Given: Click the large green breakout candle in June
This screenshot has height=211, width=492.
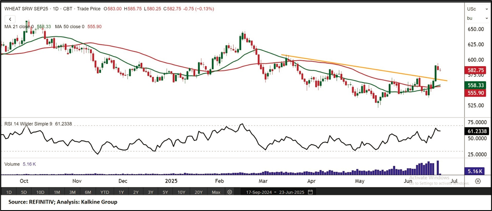Looking at the screenshot, I should tap(436, 73).
